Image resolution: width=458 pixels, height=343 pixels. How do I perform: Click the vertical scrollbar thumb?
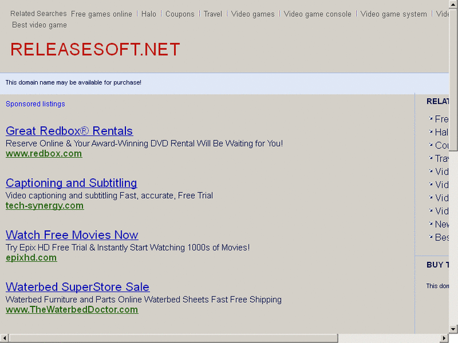[454, 80]
